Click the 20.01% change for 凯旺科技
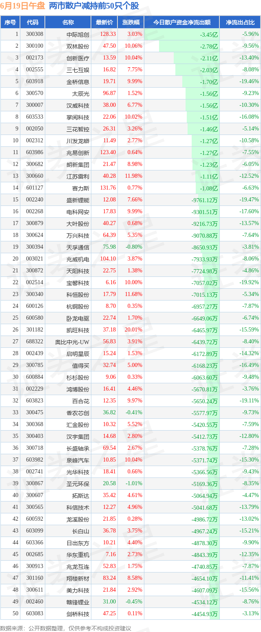Image resolution: width=261 pixels, height=632 pixels. (134, 329)
